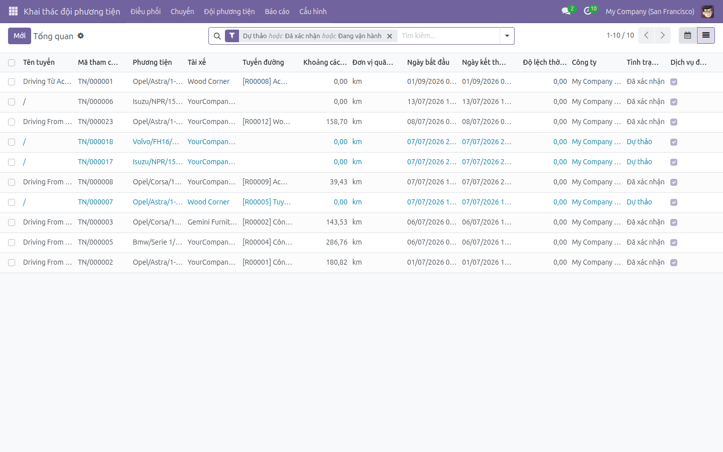Open the user avatar menu
The image size is (723, 452).
(x=707, y=11)
